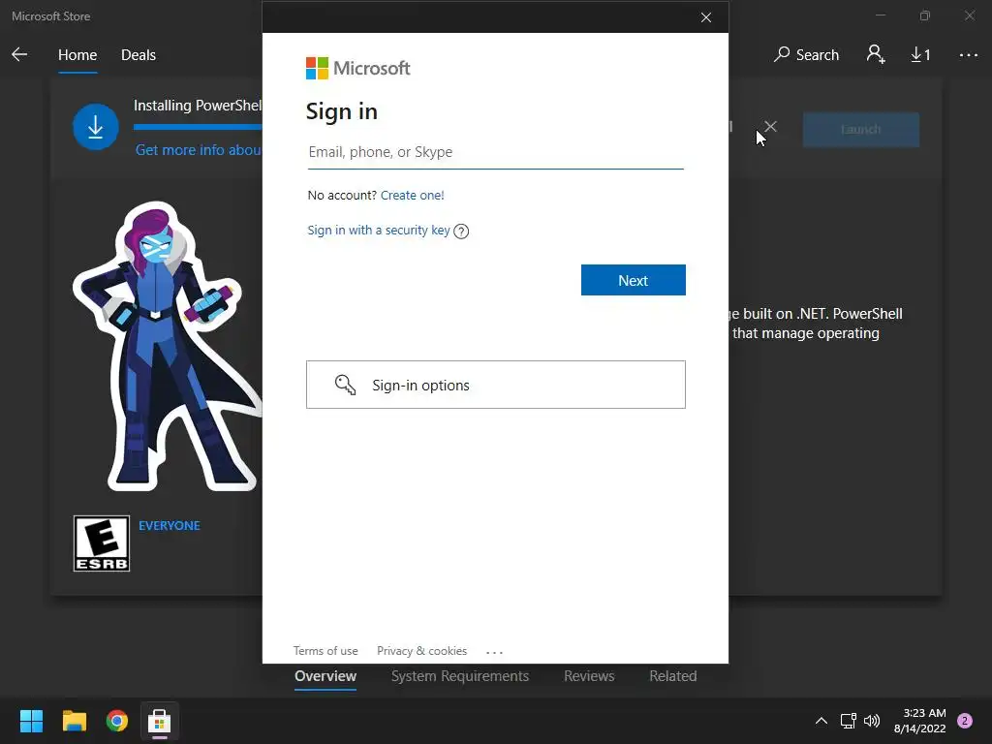Click the network icon in system tray
The height and width of the screenshot is (744, 992).
(x=849, y=721)
